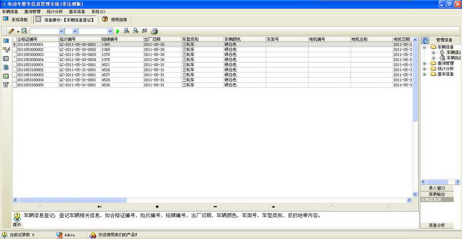462x239 pixels.
Task: Open the 系统(S) menu
Action: pos(98,12)
